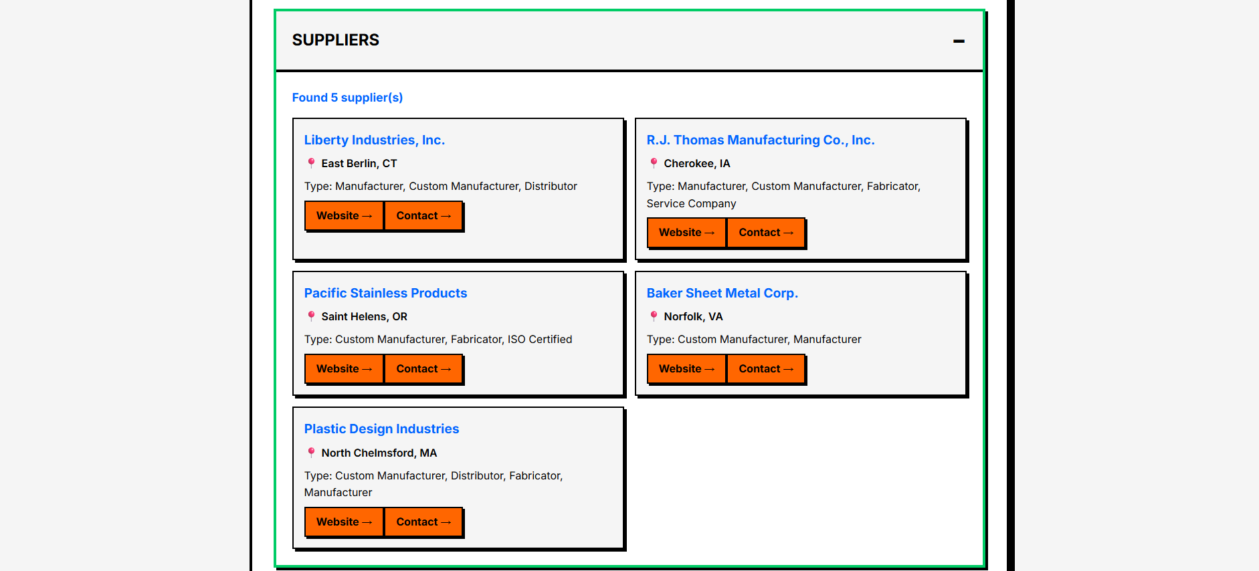Collapse the Suppliers section with the minus icon
The height and width of the screenshot is (571, 1259).
click(959, 41)
